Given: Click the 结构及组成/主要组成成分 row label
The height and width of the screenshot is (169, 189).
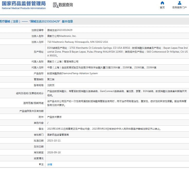Looking at the screenshot, I should coord(30,93).
